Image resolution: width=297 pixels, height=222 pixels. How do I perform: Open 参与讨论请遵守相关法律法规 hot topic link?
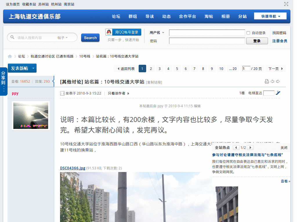247,155
